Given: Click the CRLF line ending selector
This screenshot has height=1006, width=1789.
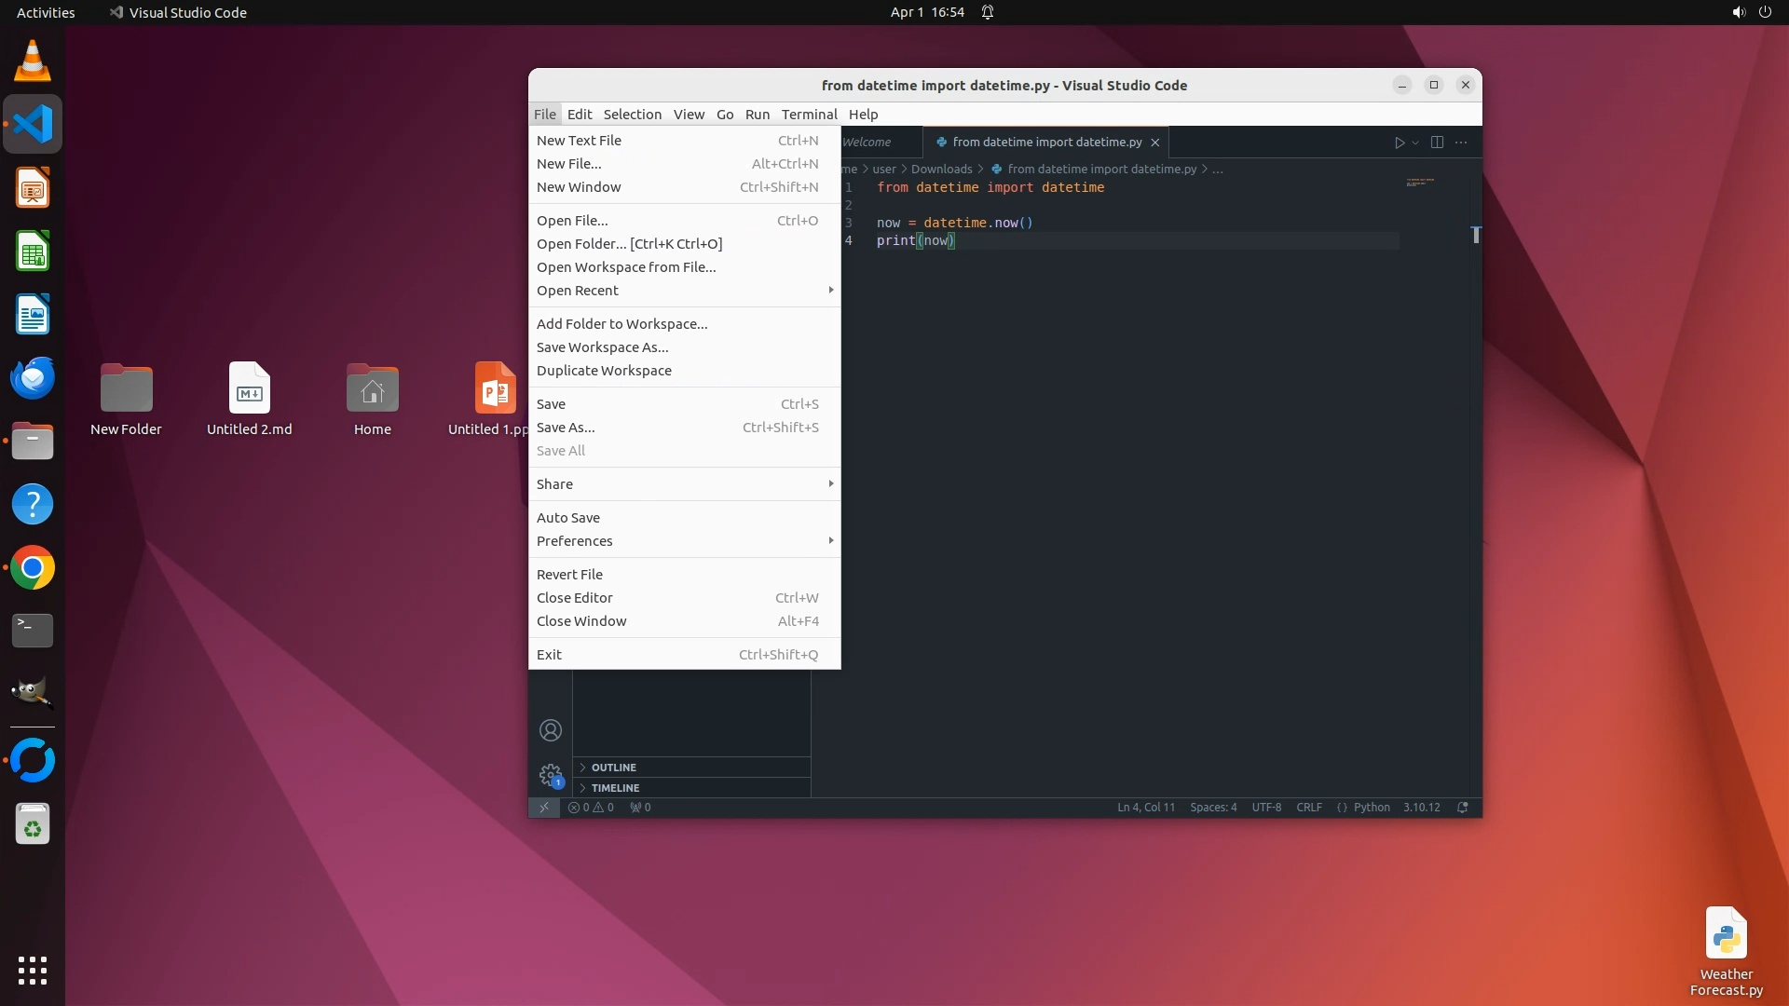Looking at the screenshot, I should (1308, 808).
